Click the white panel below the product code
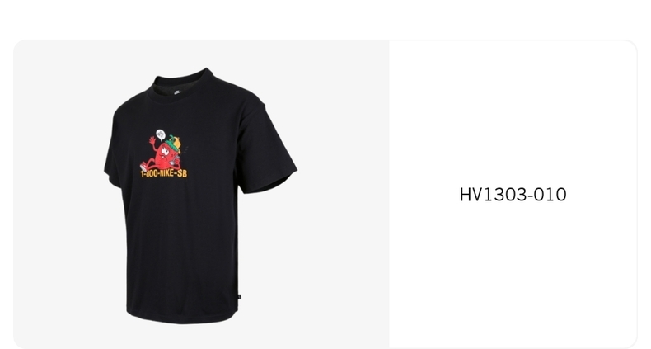Viewport: 651px width, 349px height. tap(513, 274)
